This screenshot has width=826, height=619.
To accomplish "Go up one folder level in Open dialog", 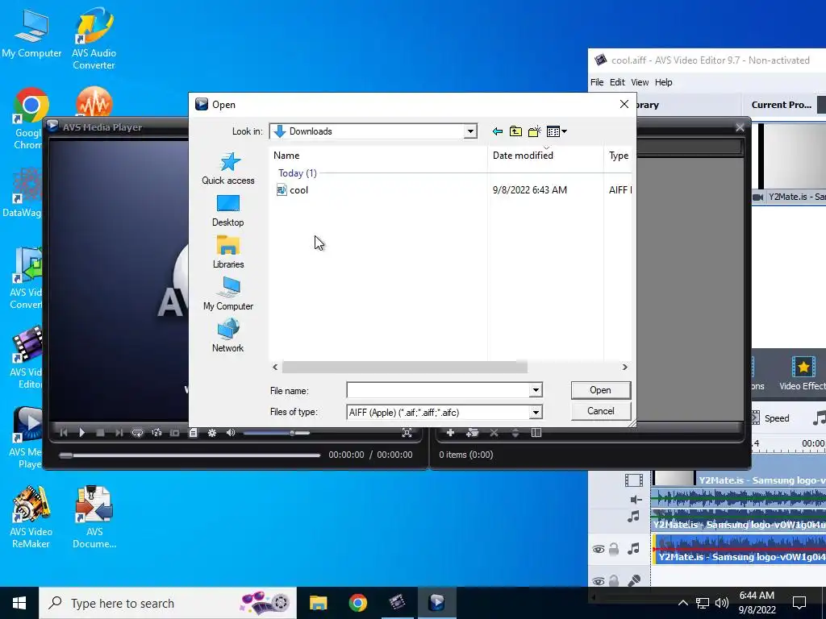I will 515,131.
